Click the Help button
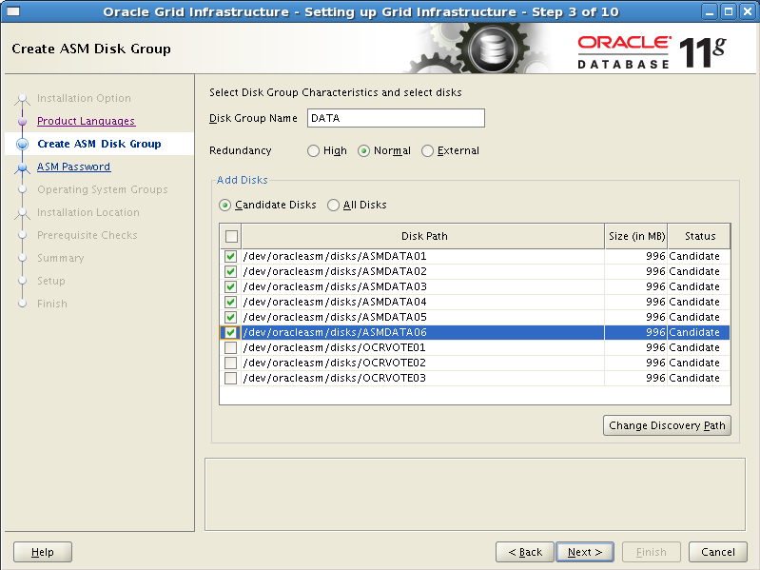The width and height of the screenshot is (760, 570). [43, 552]
